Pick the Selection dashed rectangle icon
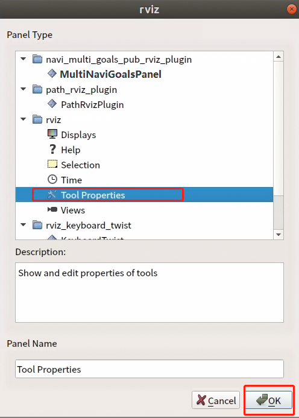 [x=52, y=164]
